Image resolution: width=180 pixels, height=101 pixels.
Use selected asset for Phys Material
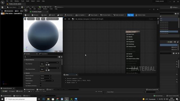pyautogui.click(x=46, y=65)
